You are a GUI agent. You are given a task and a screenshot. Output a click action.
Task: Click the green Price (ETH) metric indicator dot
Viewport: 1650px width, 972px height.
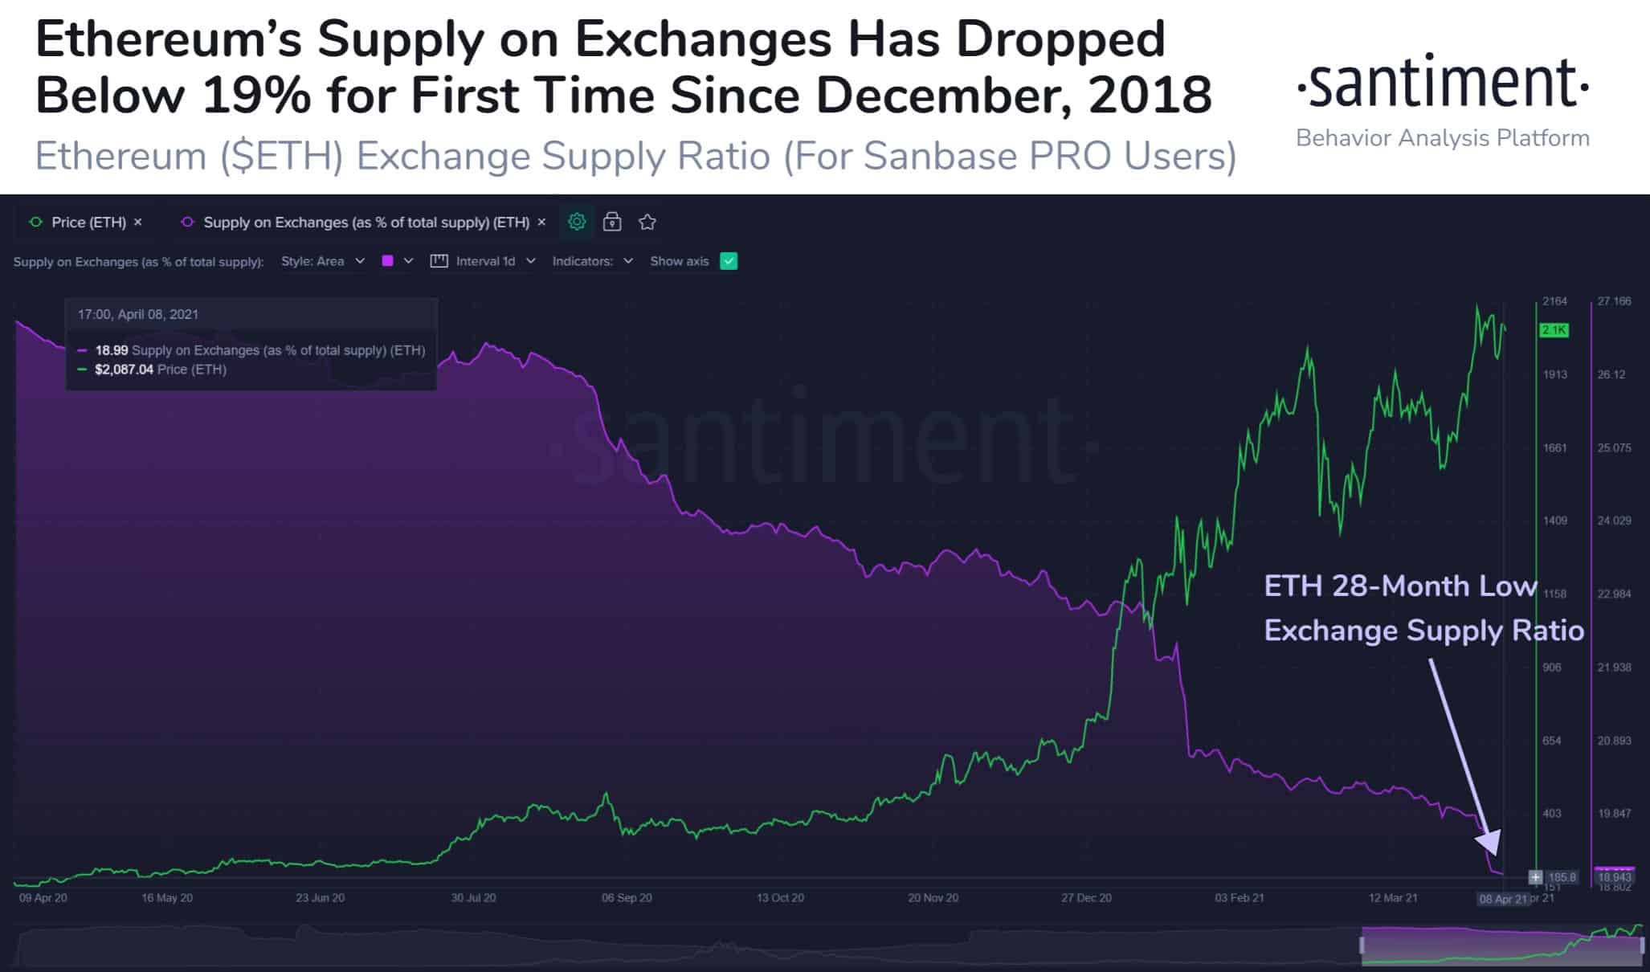[x=35, y=222]
